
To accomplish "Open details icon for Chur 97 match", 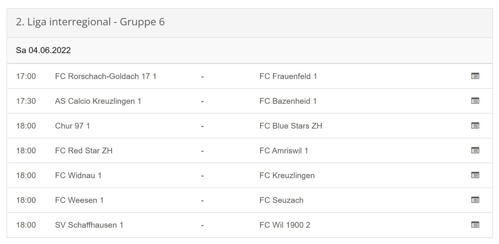I will coord(475,126).
